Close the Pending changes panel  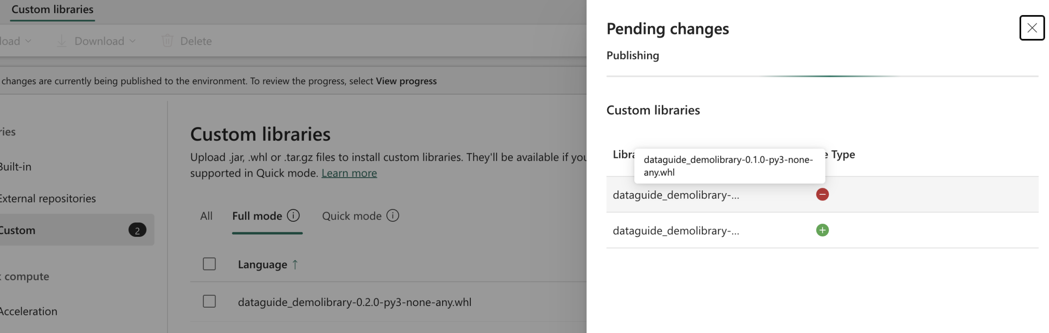pos(1031,28)
